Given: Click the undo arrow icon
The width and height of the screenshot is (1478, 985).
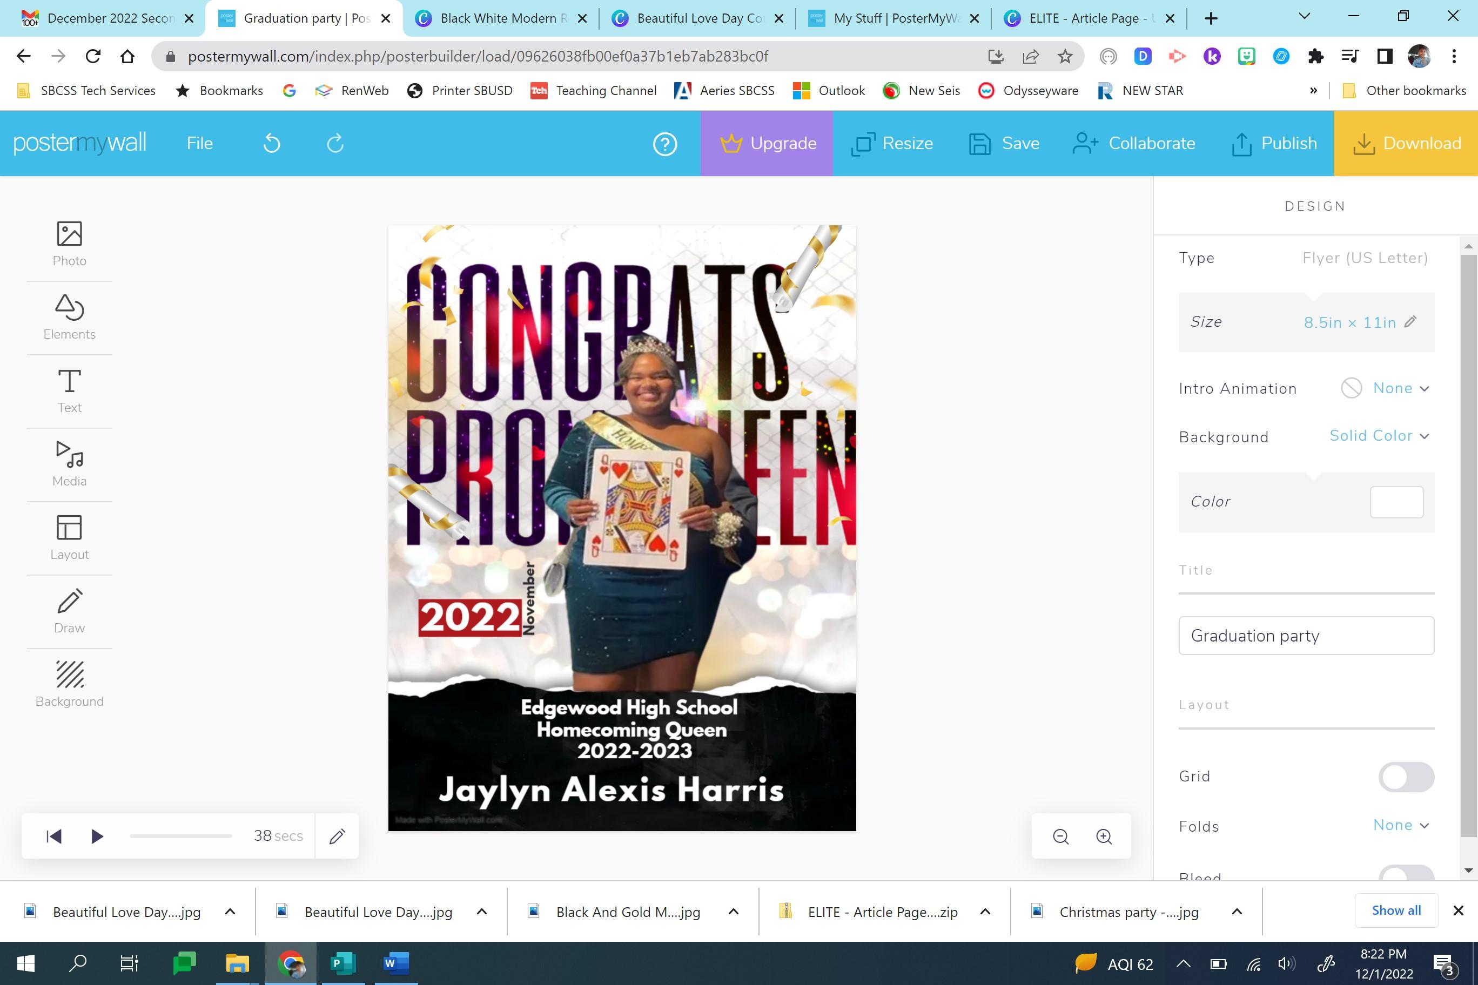Looking at the screenshot, I should pos(272,143).
